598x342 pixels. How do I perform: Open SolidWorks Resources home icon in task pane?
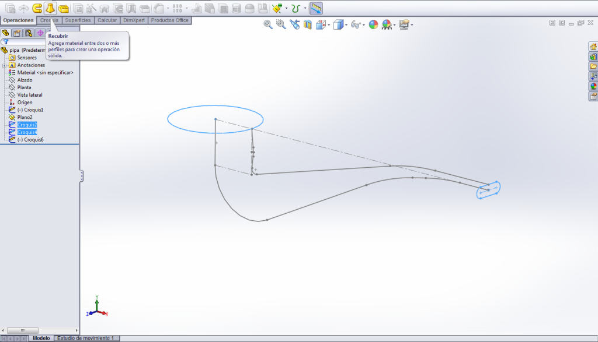[x=593, y=47]
